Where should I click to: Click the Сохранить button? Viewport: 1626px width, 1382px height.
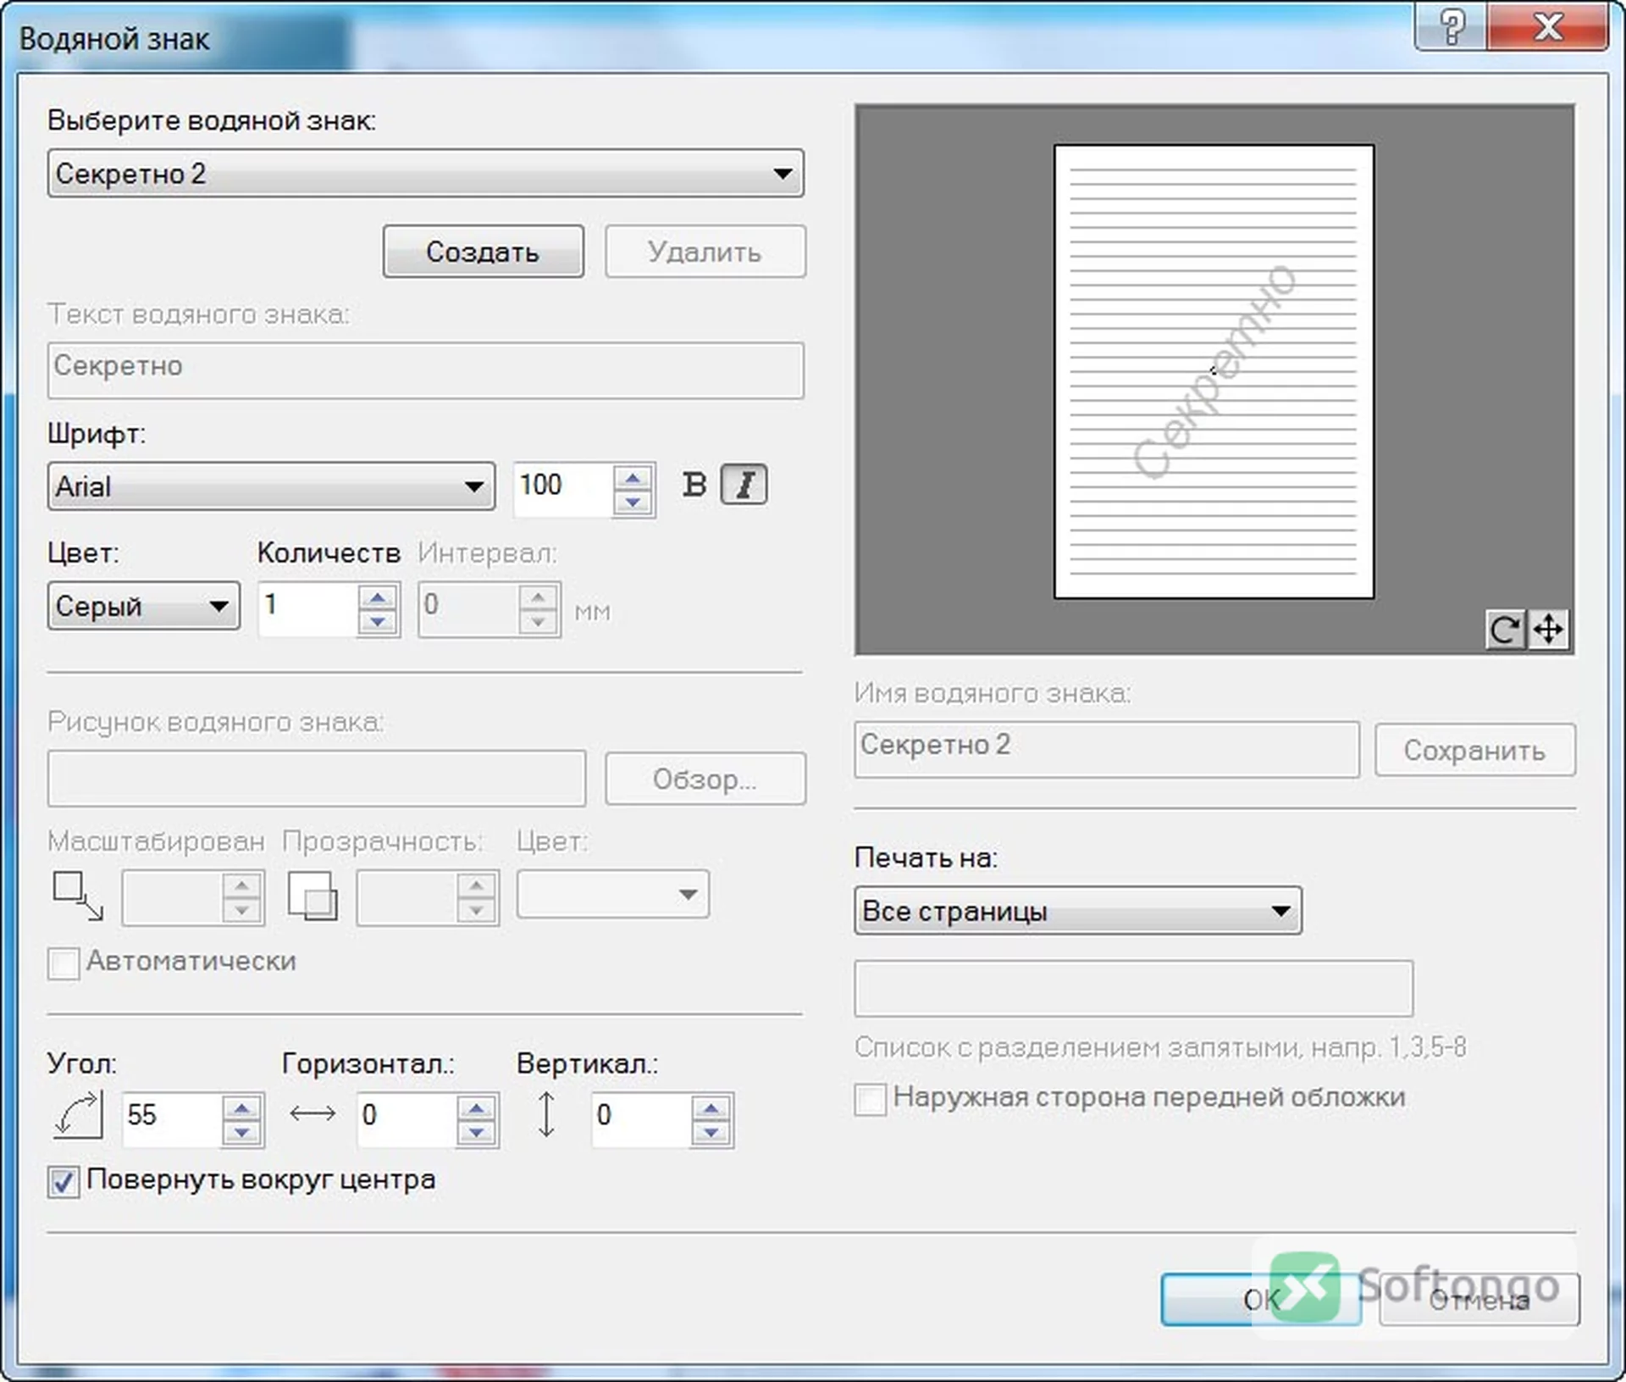click(x=1475, y=750)
